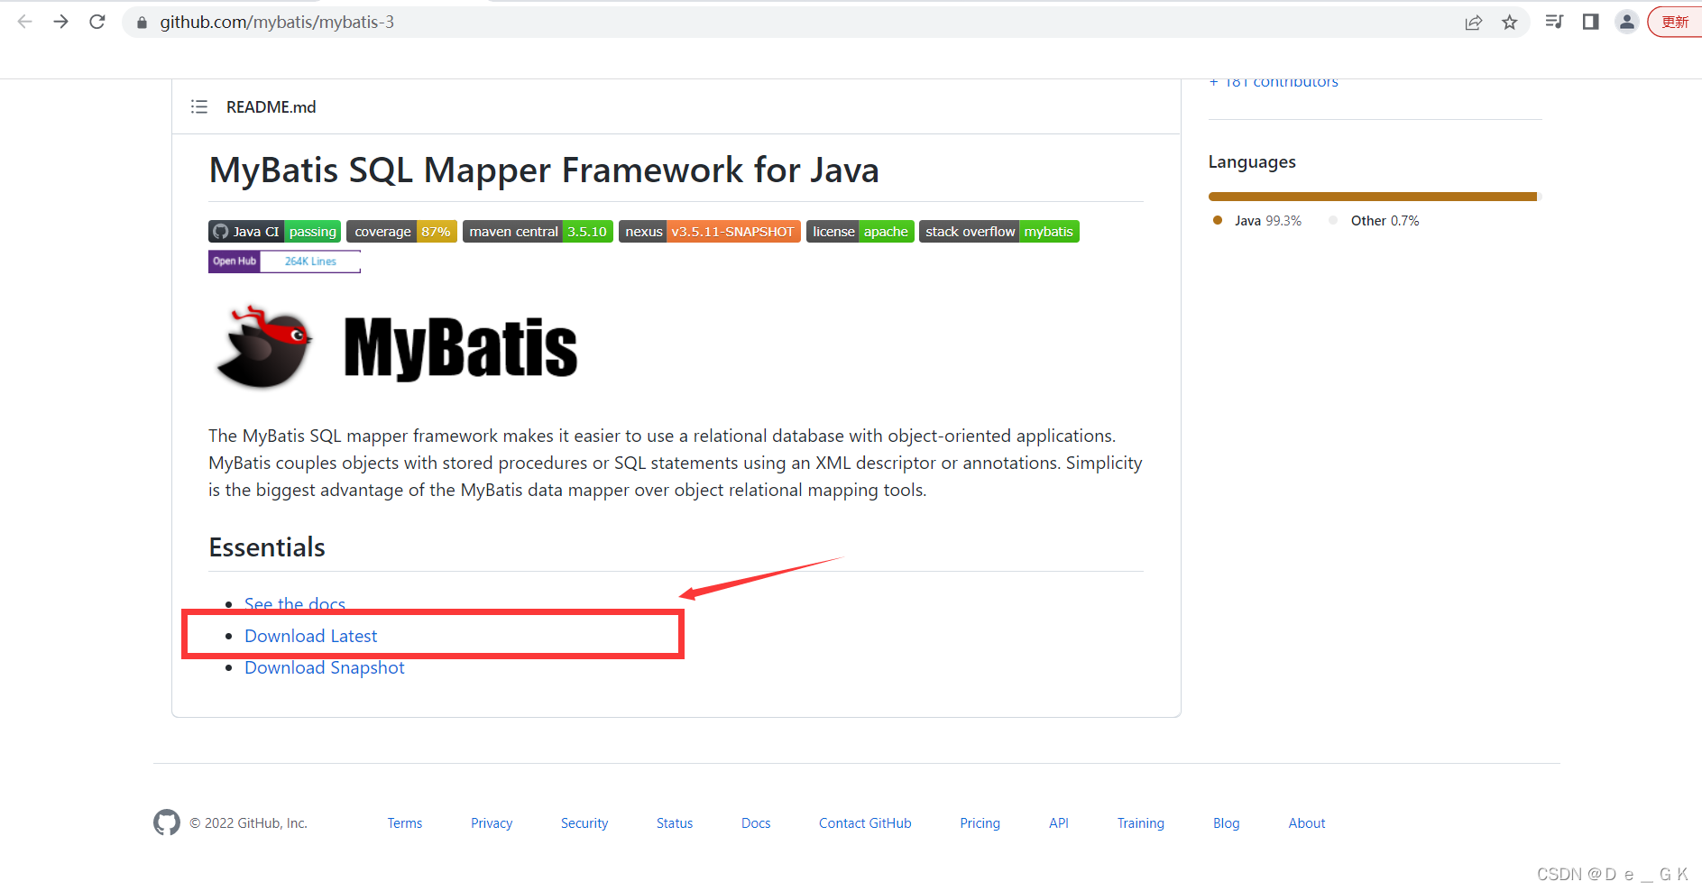Screen dimensions: 1702x891
Task: Open the Download Snapshot link
Action: point(325,667)
